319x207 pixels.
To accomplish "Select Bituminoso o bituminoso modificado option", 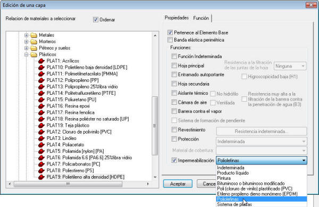I will (262, 184).
